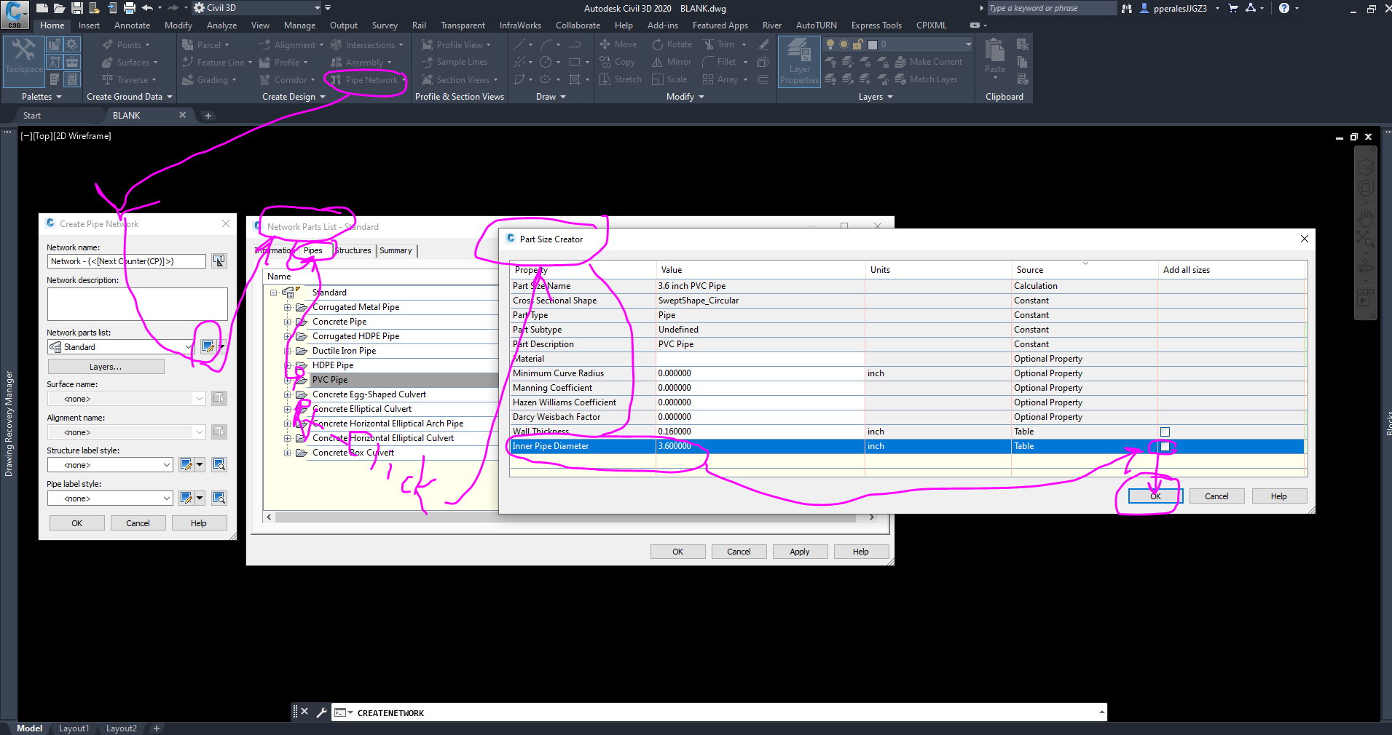Viewport: 1392px width, 735px height.
Task: Click Make Current layer tool
Action: pos(929,62)
